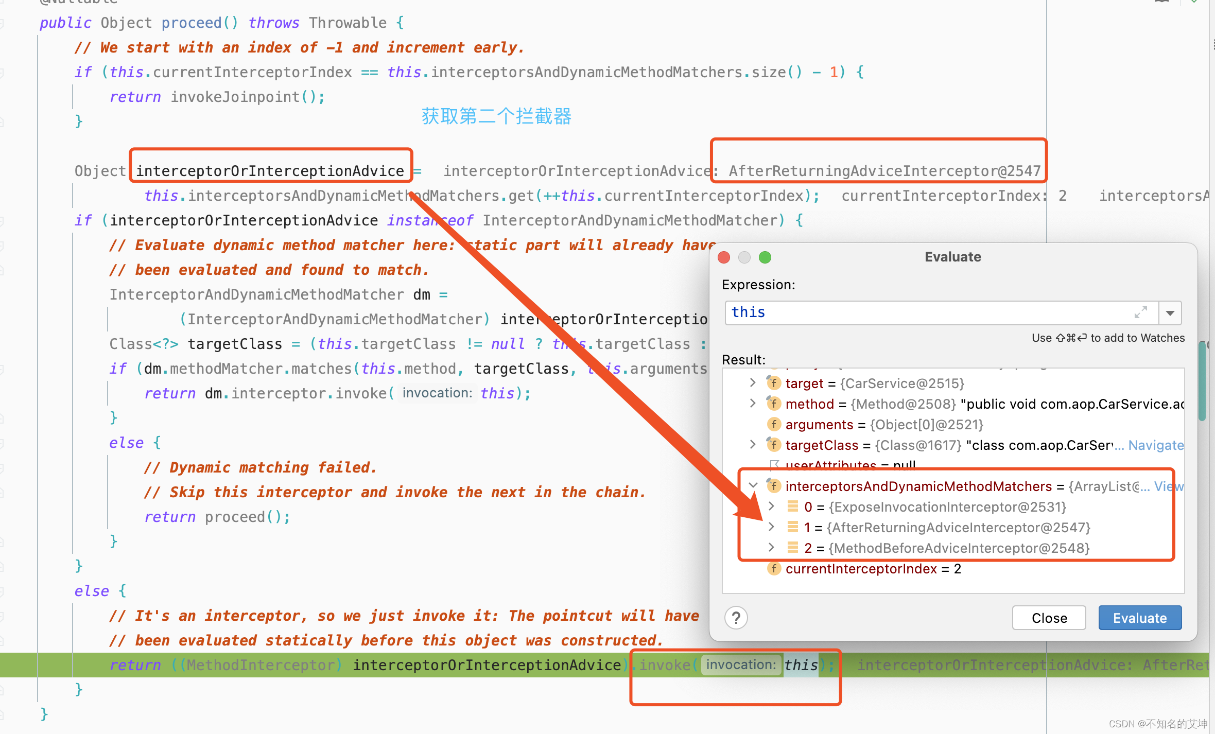Screen dimensions: 1215x734
Task: Click the field icon of 'arguments'
Action: tap(773, 424)
